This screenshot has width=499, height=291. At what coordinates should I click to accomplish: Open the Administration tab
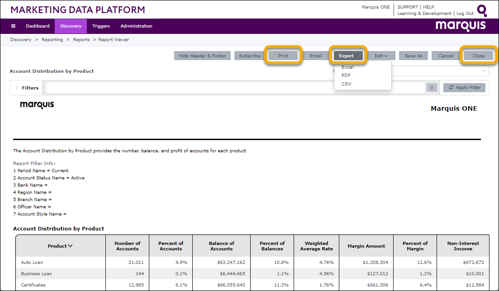pyautogui.click(x=136, y=26)
